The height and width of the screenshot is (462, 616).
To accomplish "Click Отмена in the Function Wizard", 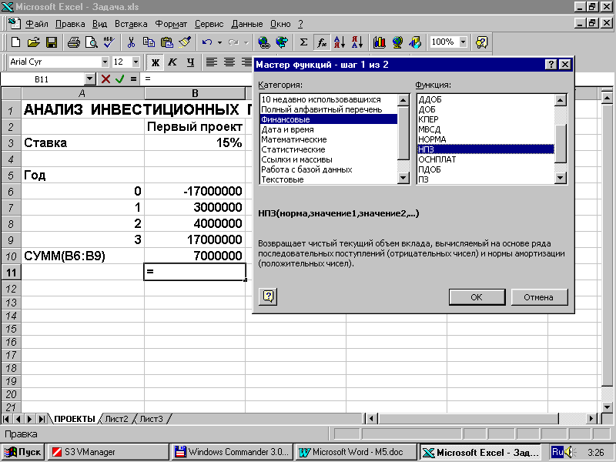I will click(x=538, y=297).
